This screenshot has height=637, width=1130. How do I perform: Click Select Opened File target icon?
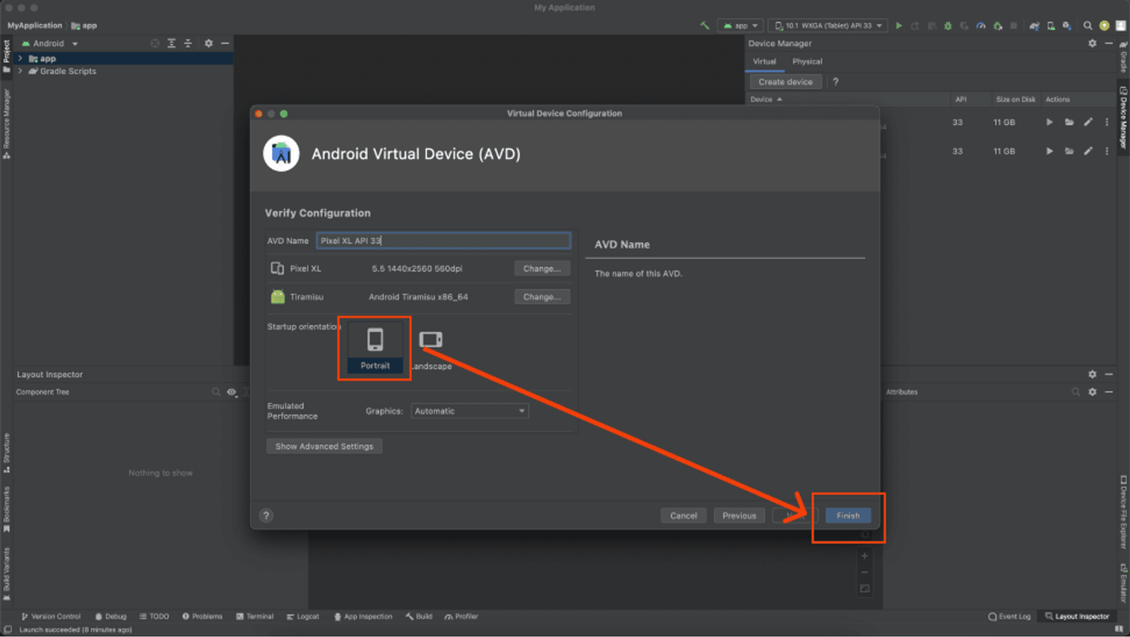155,43
